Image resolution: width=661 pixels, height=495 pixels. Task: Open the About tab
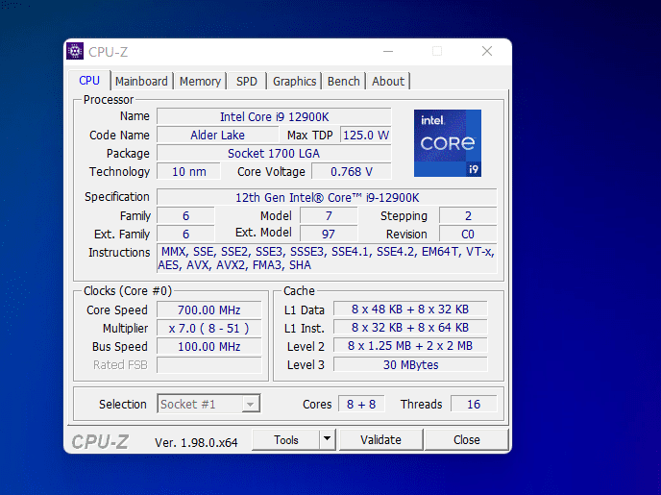coord(388,81)
